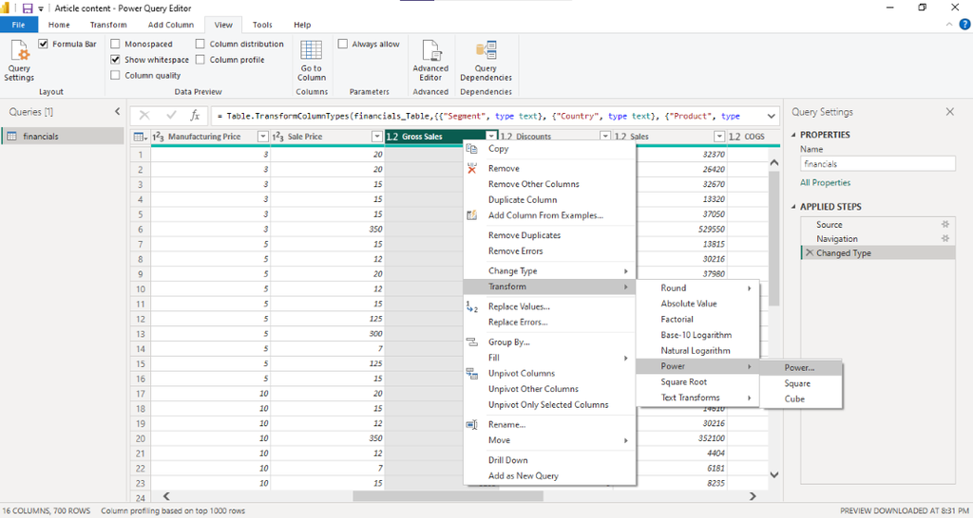Enable the Column distribution checkbox
Image resolution: width=973 pixels, height=518 pixels.
(200, 44)
